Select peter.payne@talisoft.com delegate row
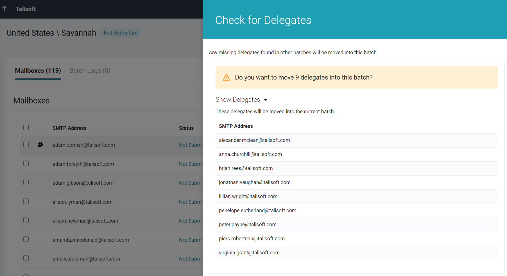Viewport: 507px width, 276px height. 356,225
